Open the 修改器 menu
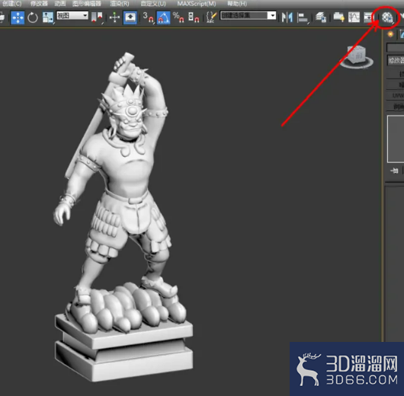This screenshot has height=396, width=404. 39,4
